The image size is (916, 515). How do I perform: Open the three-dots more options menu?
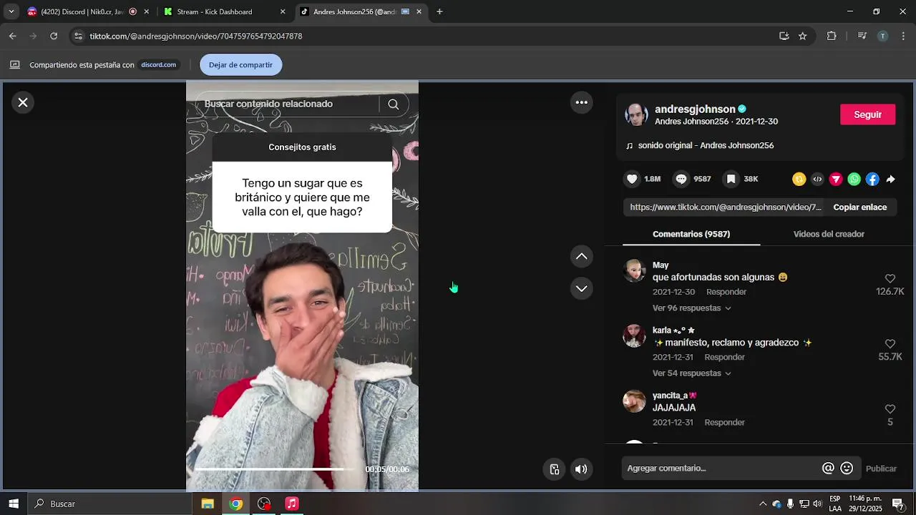tap(582, 102)
